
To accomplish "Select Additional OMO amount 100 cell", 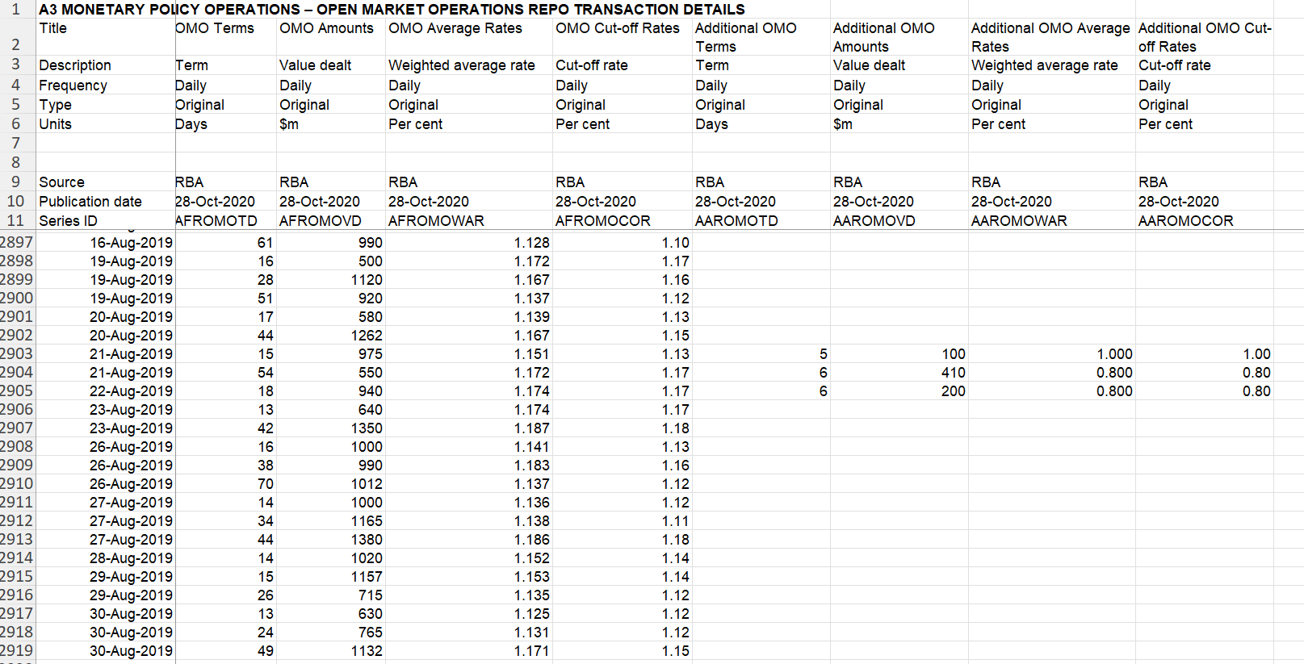I will point(899,353).
